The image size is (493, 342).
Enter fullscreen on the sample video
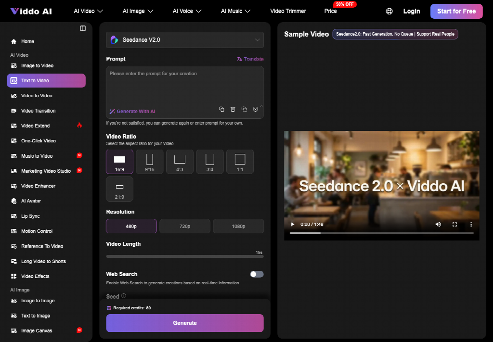point(454,224)
